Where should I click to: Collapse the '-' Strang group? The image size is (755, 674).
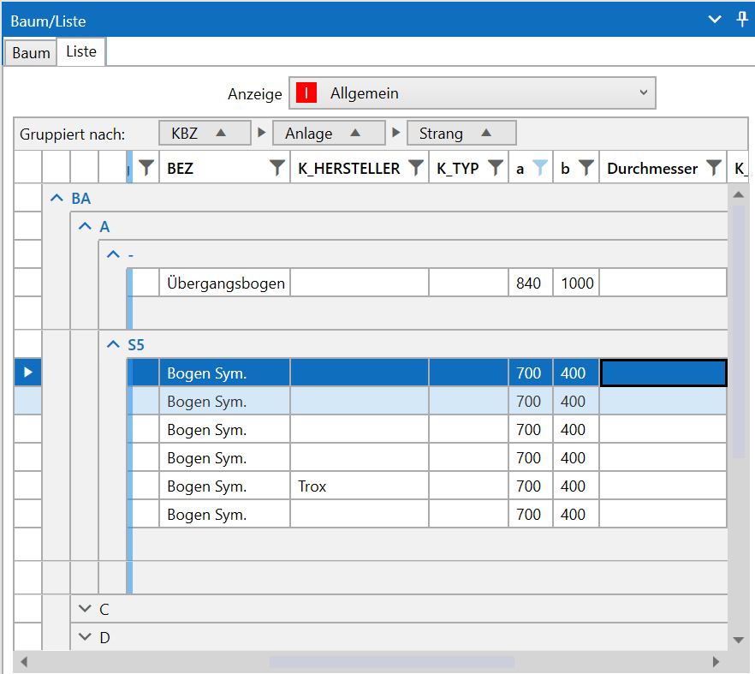point(113,253)
